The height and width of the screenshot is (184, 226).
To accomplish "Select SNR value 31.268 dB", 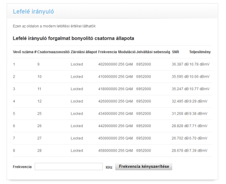I will click(x=180, y=114).
